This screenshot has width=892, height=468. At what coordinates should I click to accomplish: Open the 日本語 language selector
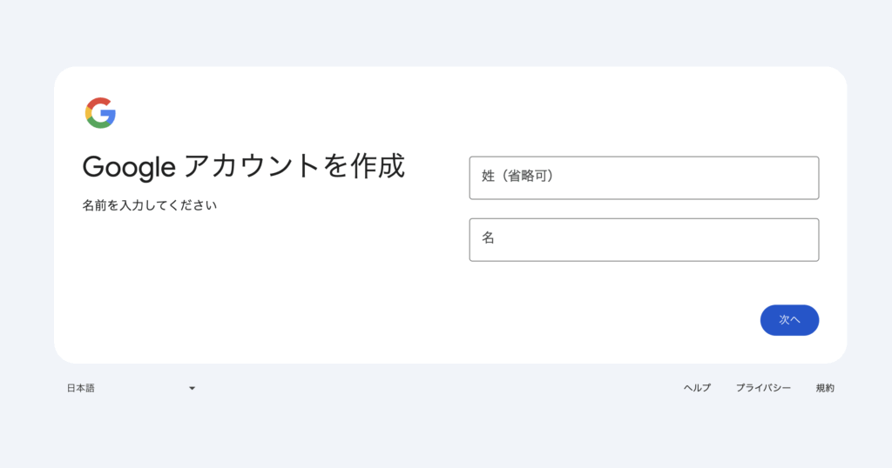click(x=131, y=388)
